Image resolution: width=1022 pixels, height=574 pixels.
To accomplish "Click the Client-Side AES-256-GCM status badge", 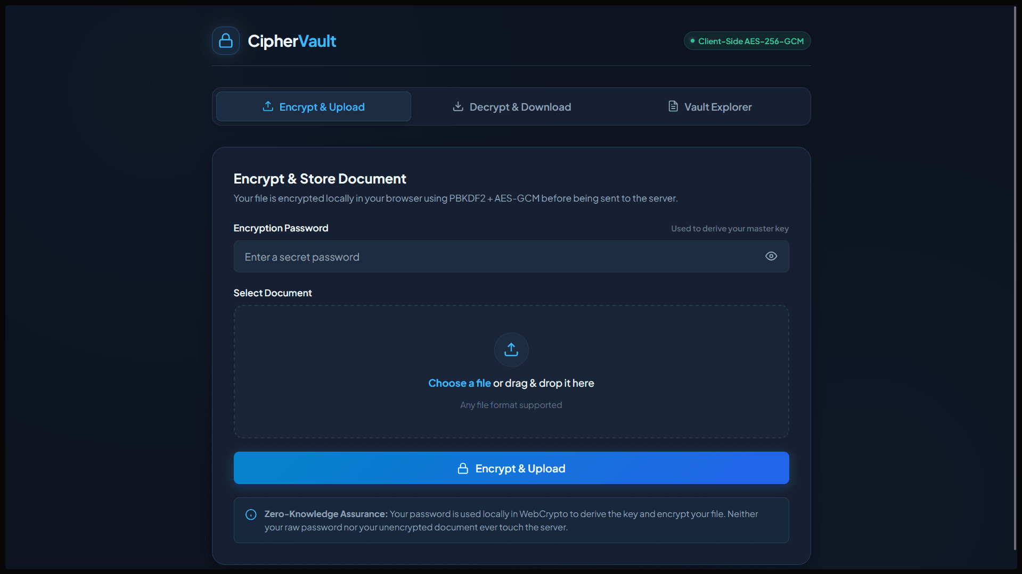I will (x=747, y=41).
